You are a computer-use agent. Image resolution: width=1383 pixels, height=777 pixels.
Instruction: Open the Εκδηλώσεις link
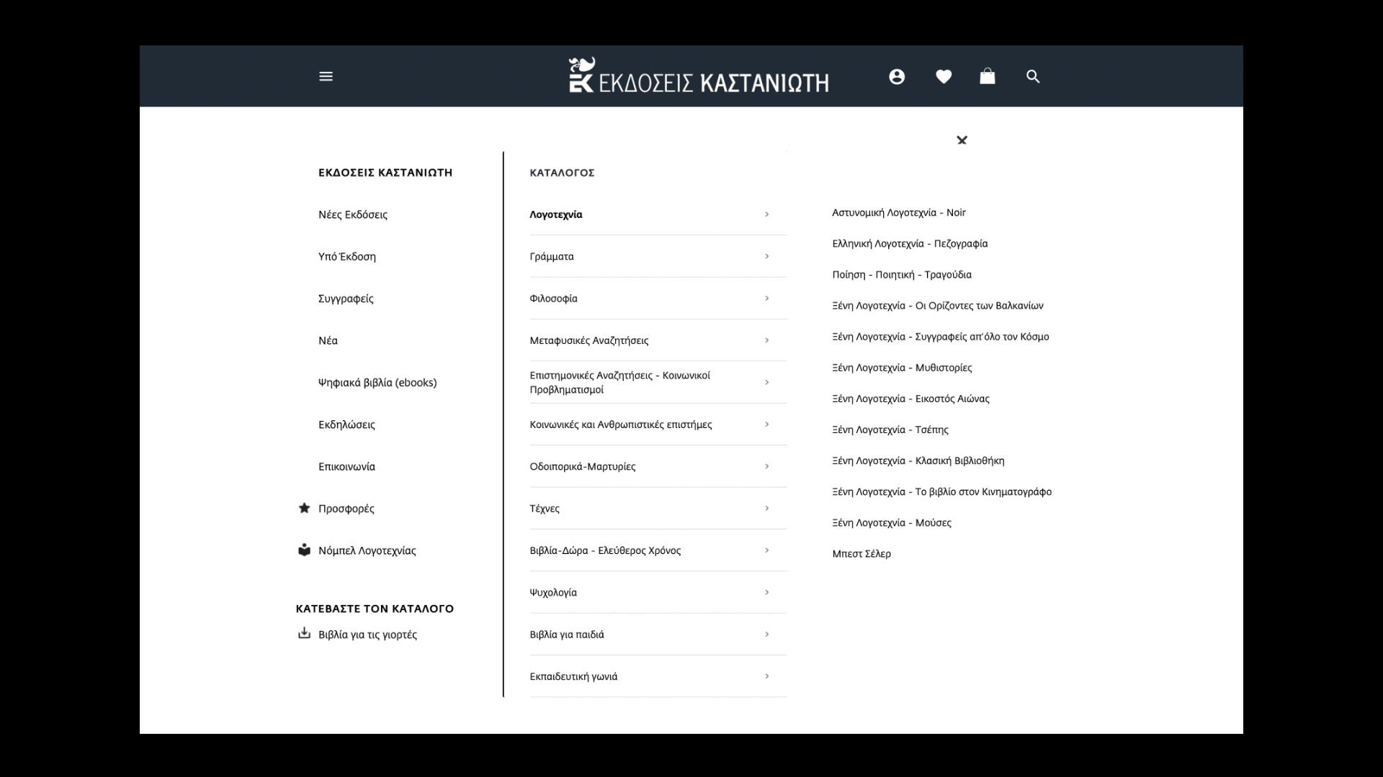[346, 424]
